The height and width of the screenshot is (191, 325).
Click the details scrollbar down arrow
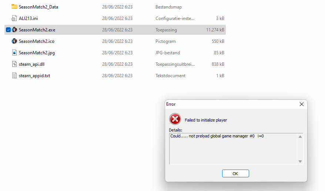coord(300,161)
